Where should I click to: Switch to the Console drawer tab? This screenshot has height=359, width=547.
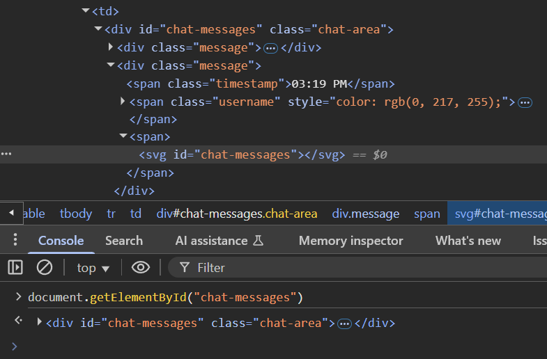61,241
